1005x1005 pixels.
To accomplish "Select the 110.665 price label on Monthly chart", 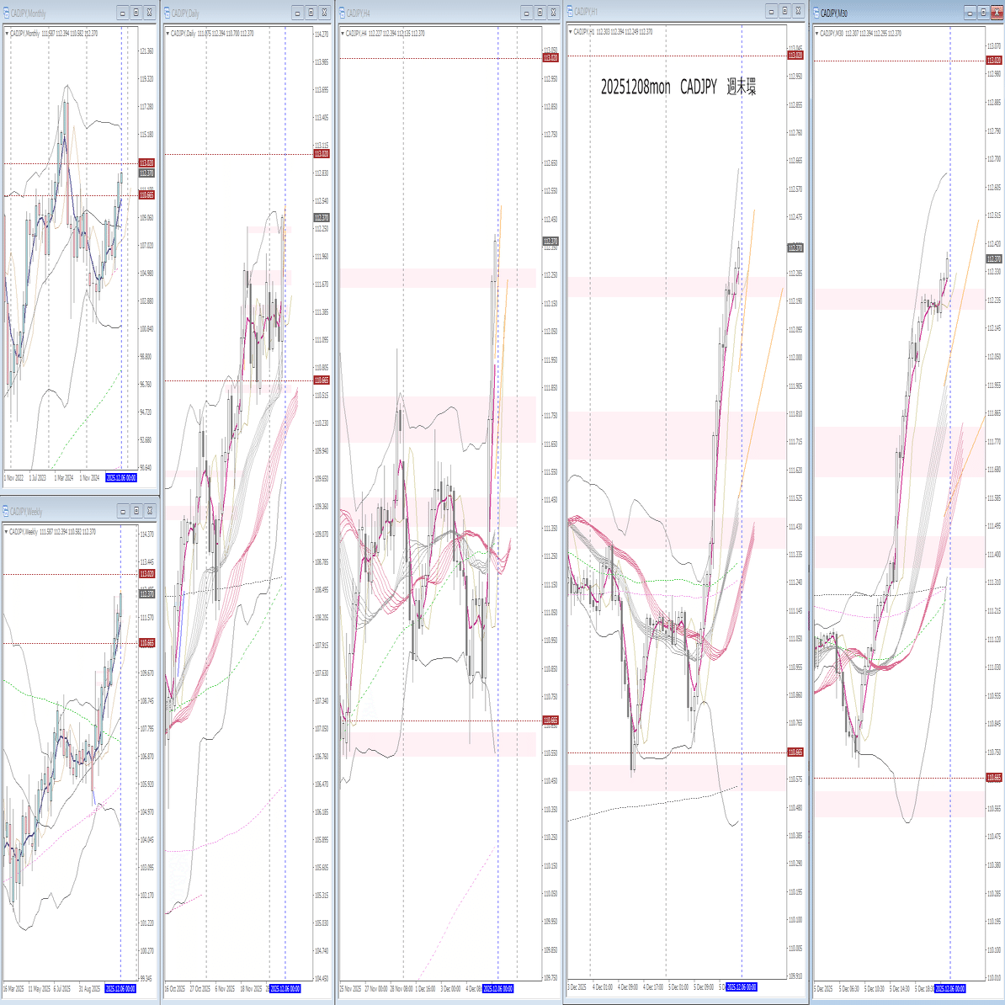I will click(146, 194).
